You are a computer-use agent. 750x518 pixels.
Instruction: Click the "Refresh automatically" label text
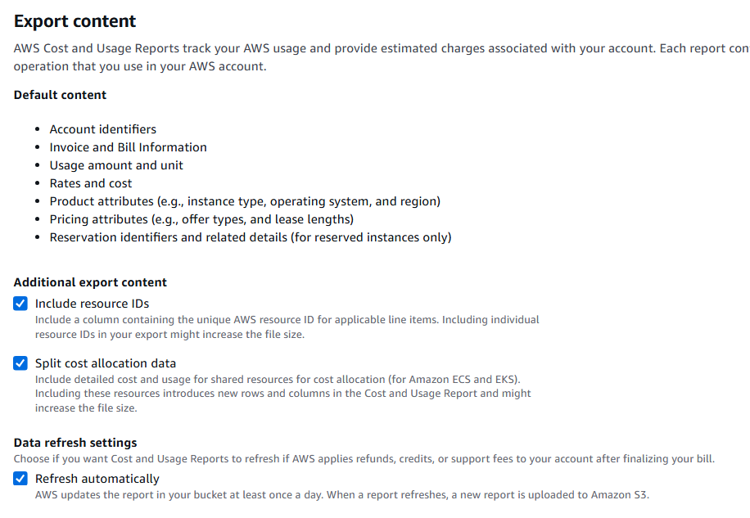coord(97,479)
